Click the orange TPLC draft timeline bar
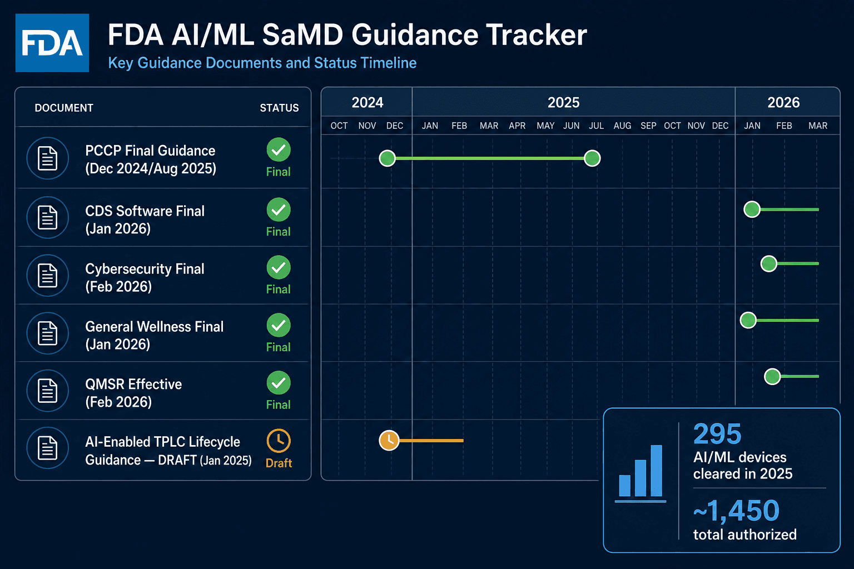854x569 pixels. pyautogui.click(x=431, y=441)
